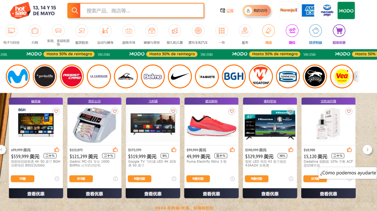This screenshot has width=377, height=211.
Task: Open the 电子与科技 electronics category icon
Action: pyautogui.click(x=11, y=31)
